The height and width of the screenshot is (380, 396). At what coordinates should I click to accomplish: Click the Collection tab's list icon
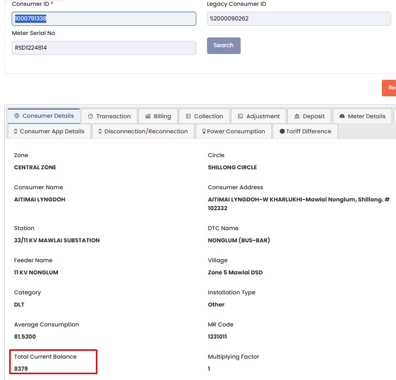(x=189, y=116)
